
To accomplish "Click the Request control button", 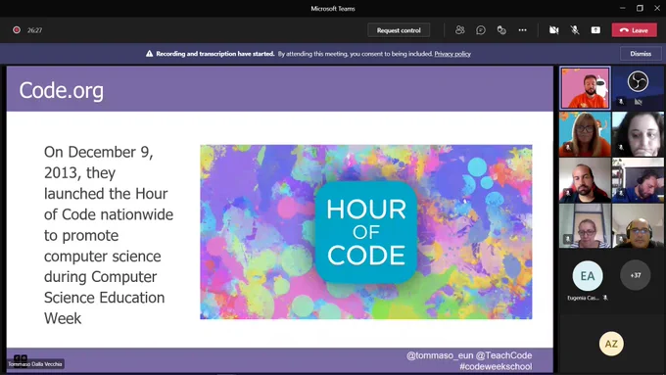I will tap(399, 30).
